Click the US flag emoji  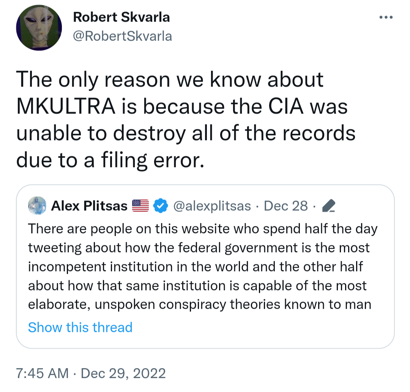click(x=140, y=206)
